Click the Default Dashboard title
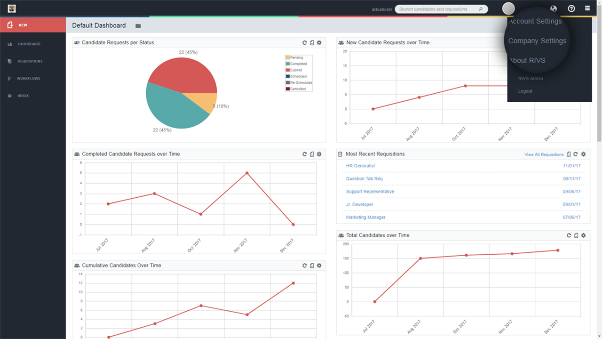 [99, 25]
